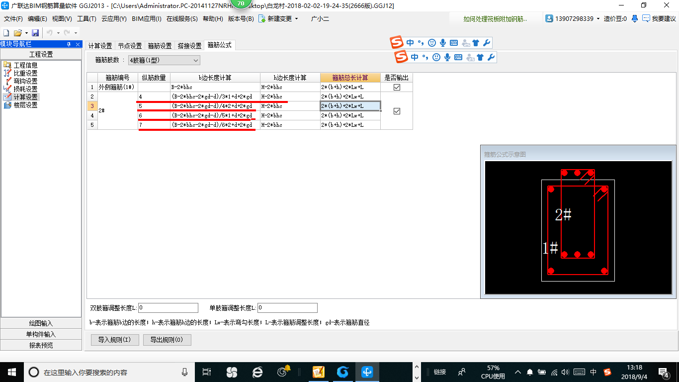Click the 导出规则(O) button
The image size is (679, 382).
(167, 340)
